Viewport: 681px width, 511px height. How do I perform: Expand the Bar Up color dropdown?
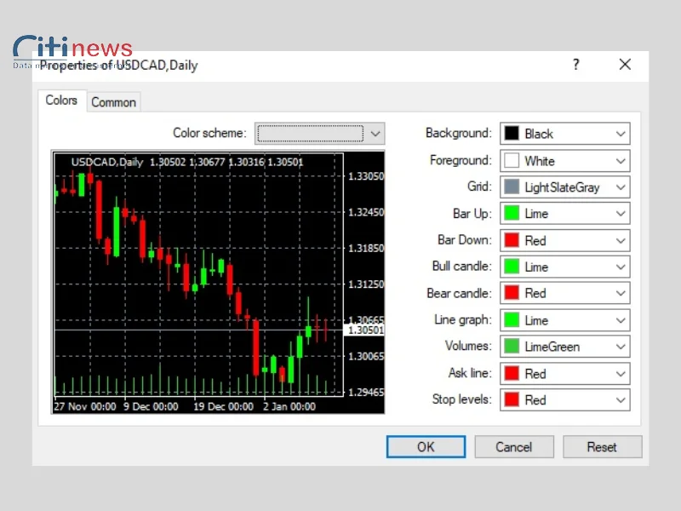point(564,214)
